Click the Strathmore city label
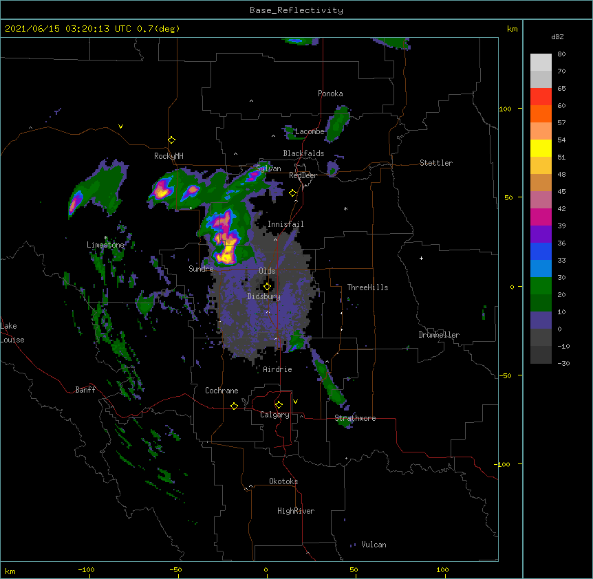 pyautogui.click(x=355, y=418)
